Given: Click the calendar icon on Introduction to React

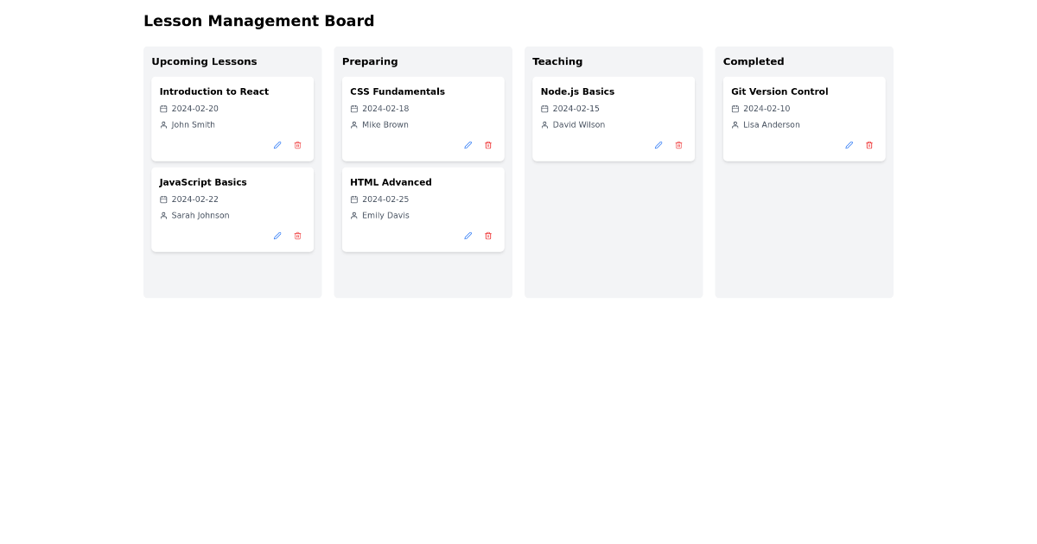Looking at the screenshot, I should (x=163, y=109).
